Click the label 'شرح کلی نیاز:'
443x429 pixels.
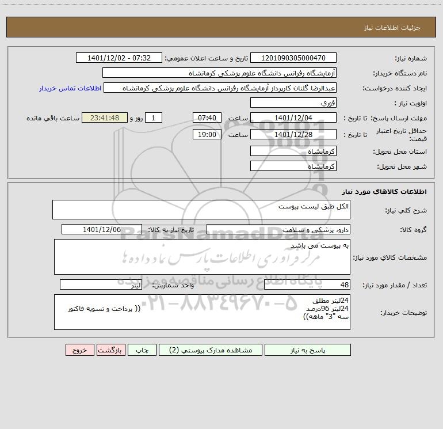pos(406,210)
